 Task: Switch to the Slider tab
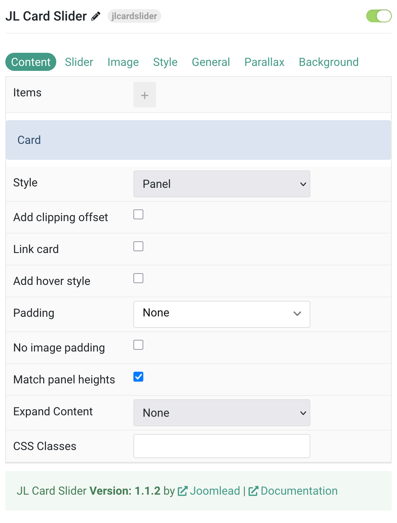pyautogui.click(x=79, y=62)
